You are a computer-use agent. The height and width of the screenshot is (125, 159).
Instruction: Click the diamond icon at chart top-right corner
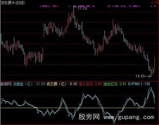(153, 2)
